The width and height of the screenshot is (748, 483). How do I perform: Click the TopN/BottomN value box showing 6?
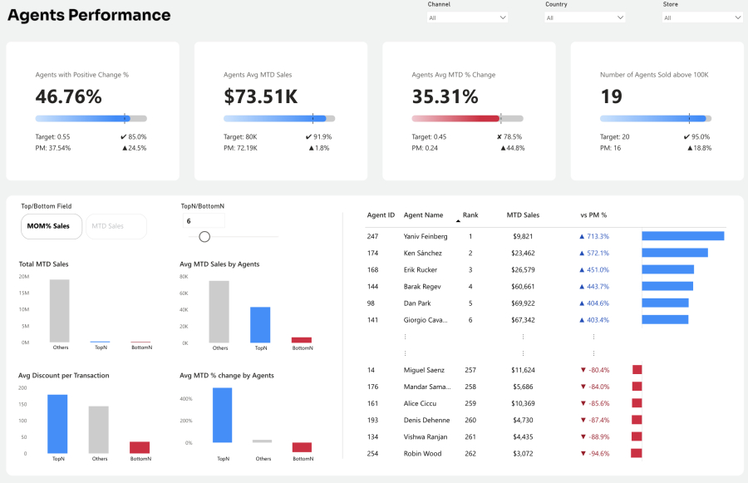coord(203,221)
